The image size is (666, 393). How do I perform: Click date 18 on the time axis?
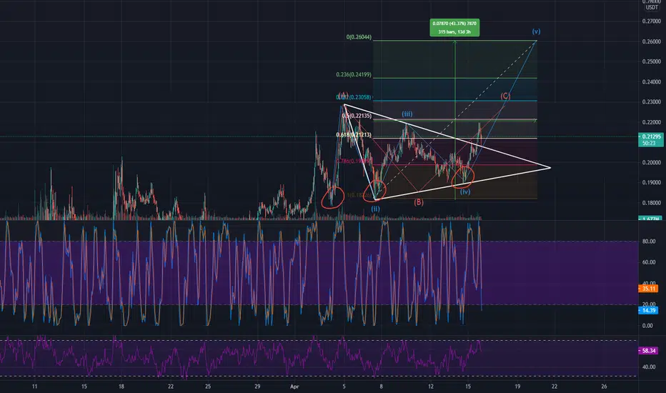121,387
